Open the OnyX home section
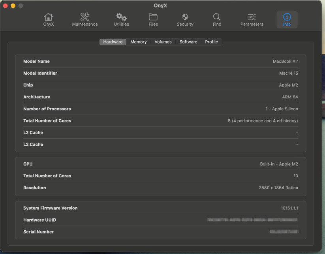This screenshot has height=254, width=325. pyautogui.click(x=49, y=20)
